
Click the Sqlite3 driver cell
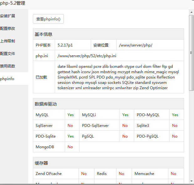pos(152,125)
